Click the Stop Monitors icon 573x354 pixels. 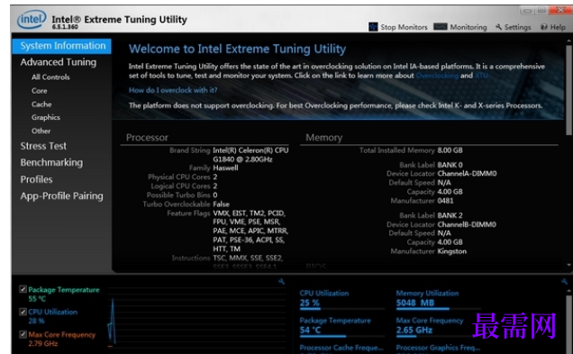coord(373,27)
